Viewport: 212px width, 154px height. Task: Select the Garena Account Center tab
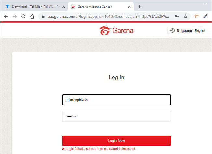98,7
